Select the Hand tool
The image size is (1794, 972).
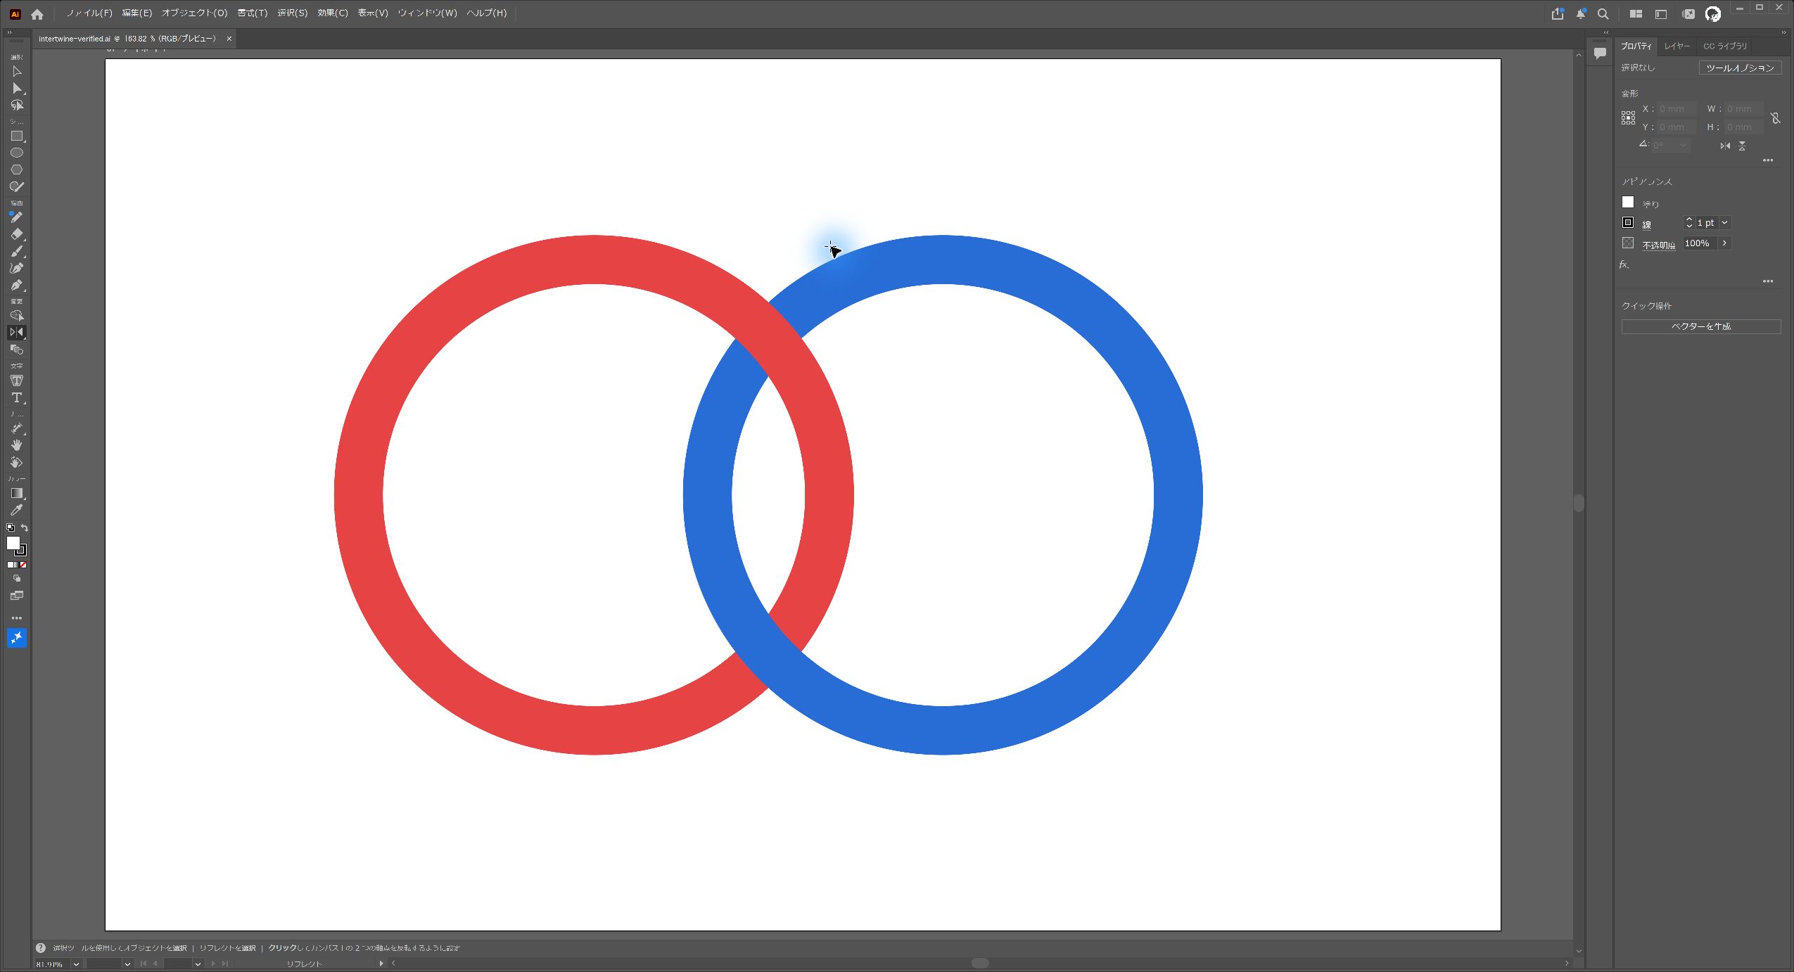(x=17, y=445)
